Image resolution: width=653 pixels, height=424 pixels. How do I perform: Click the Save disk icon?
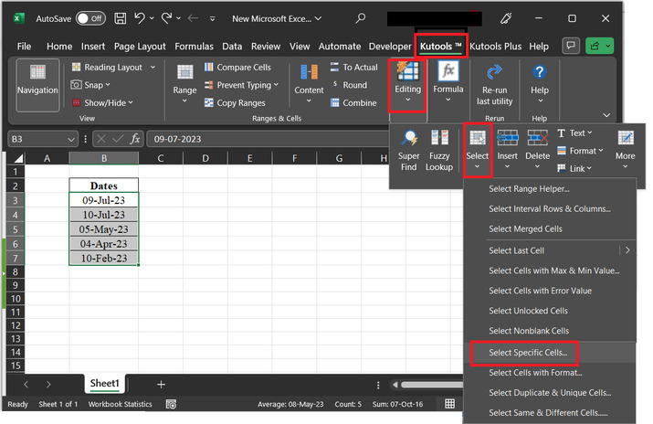[121, 18]
